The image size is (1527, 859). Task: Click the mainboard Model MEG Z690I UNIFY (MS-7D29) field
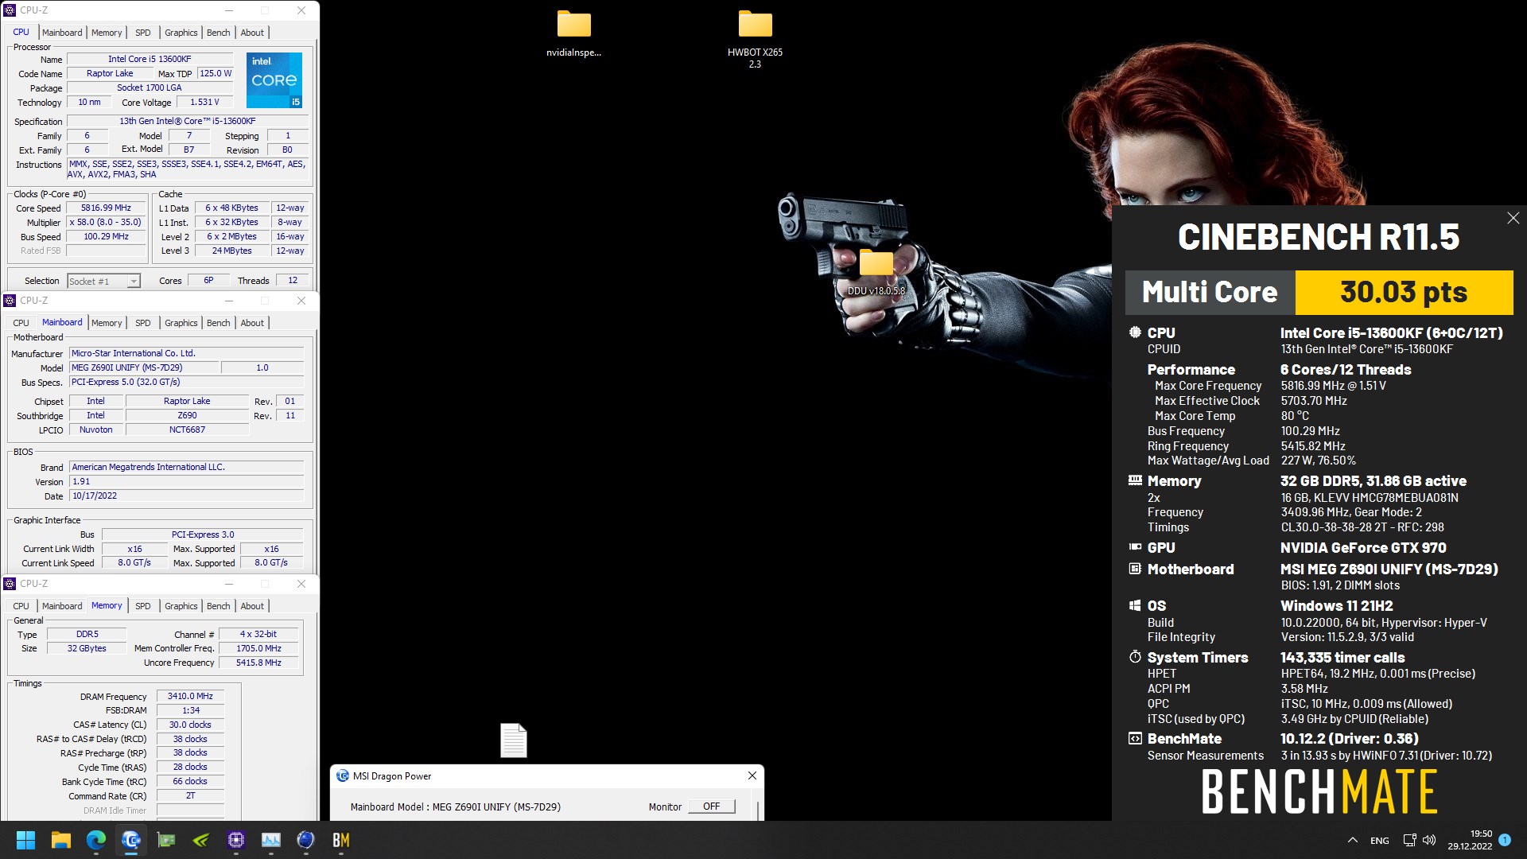point(143,367)
